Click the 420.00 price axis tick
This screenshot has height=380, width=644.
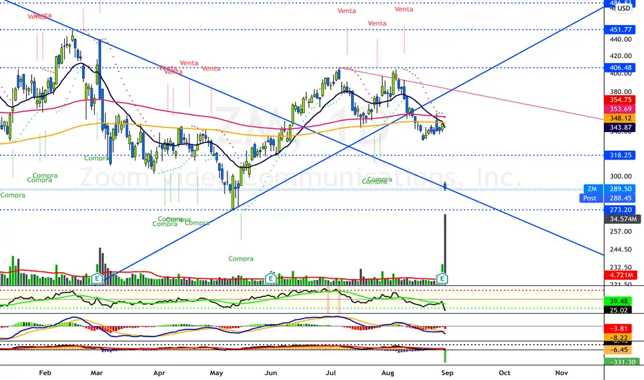tap(621, 56)
